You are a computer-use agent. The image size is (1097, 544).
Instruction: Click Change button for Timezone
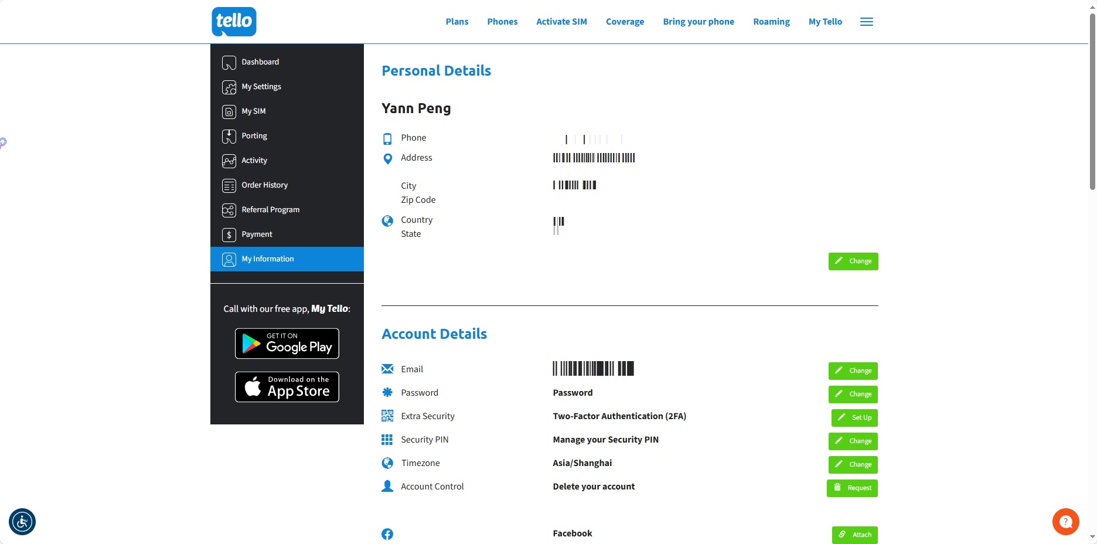(853, 465)
